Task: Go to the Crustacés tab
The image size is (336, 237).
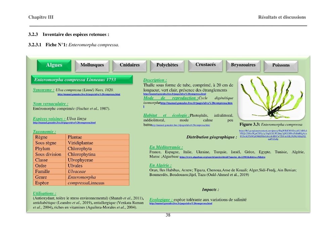Action: 206,65
